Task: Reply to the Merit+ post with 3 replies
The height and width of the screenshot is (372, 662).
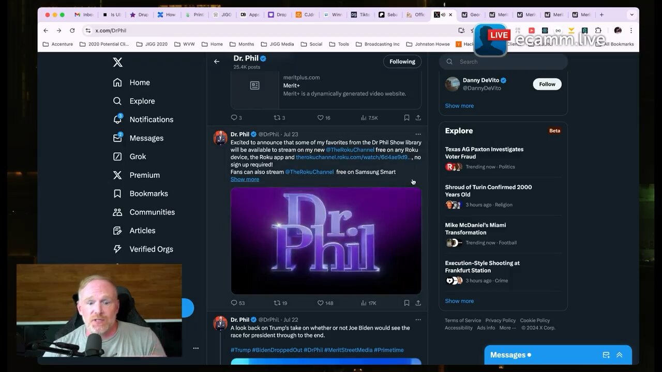Action: [236, 118]
